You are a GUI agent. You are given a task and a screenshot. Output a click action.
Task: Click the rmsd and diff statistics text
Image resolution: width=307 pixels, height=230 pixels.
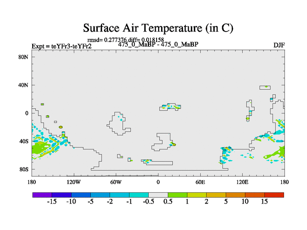(126, 39)
